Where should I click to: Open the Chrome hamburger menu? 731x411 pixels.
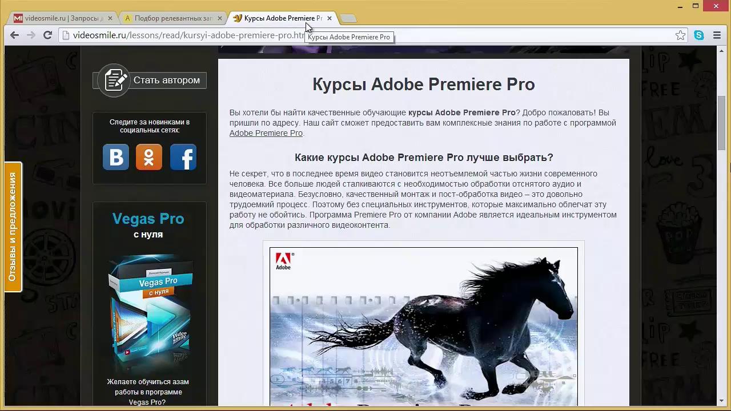pos(717,35)
